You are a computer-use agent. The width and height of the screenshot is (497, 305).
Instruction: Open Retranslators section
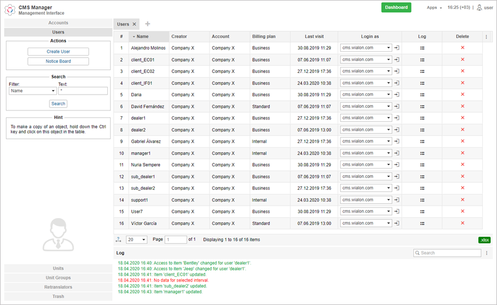click(58, 287)
